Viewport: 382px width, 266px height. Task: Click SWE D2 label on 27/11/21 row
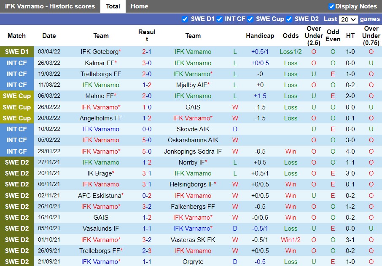[x=17, y=162]
